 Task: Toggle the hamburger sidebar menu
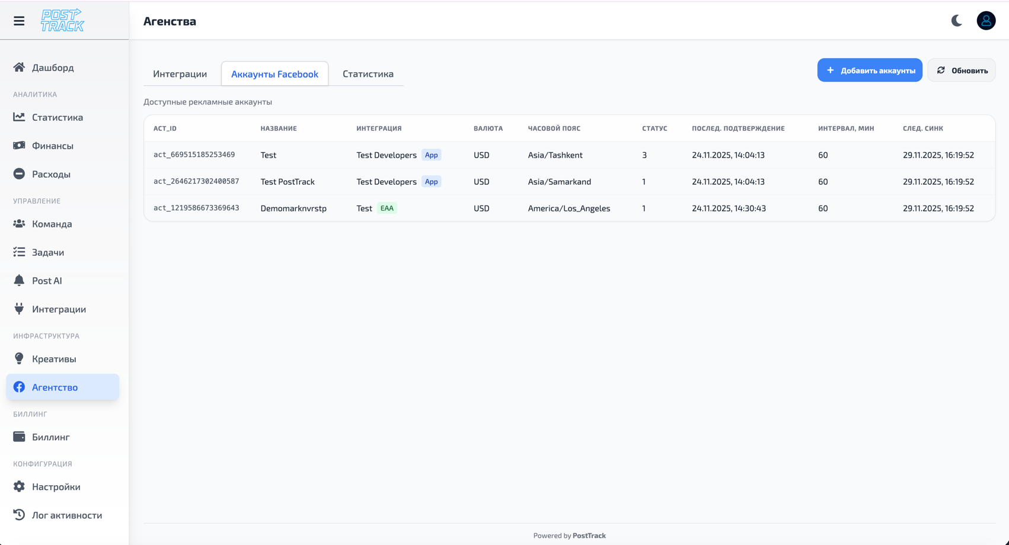[x=19, y=21]
